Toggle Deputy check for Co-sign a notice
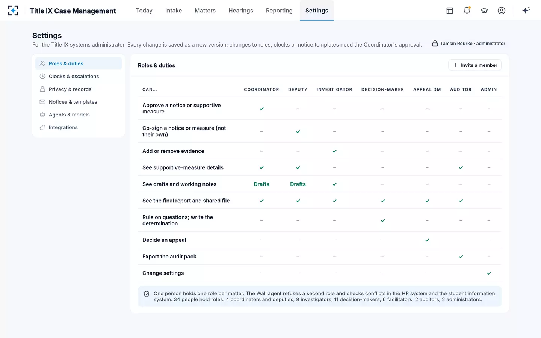 point(298,131)
